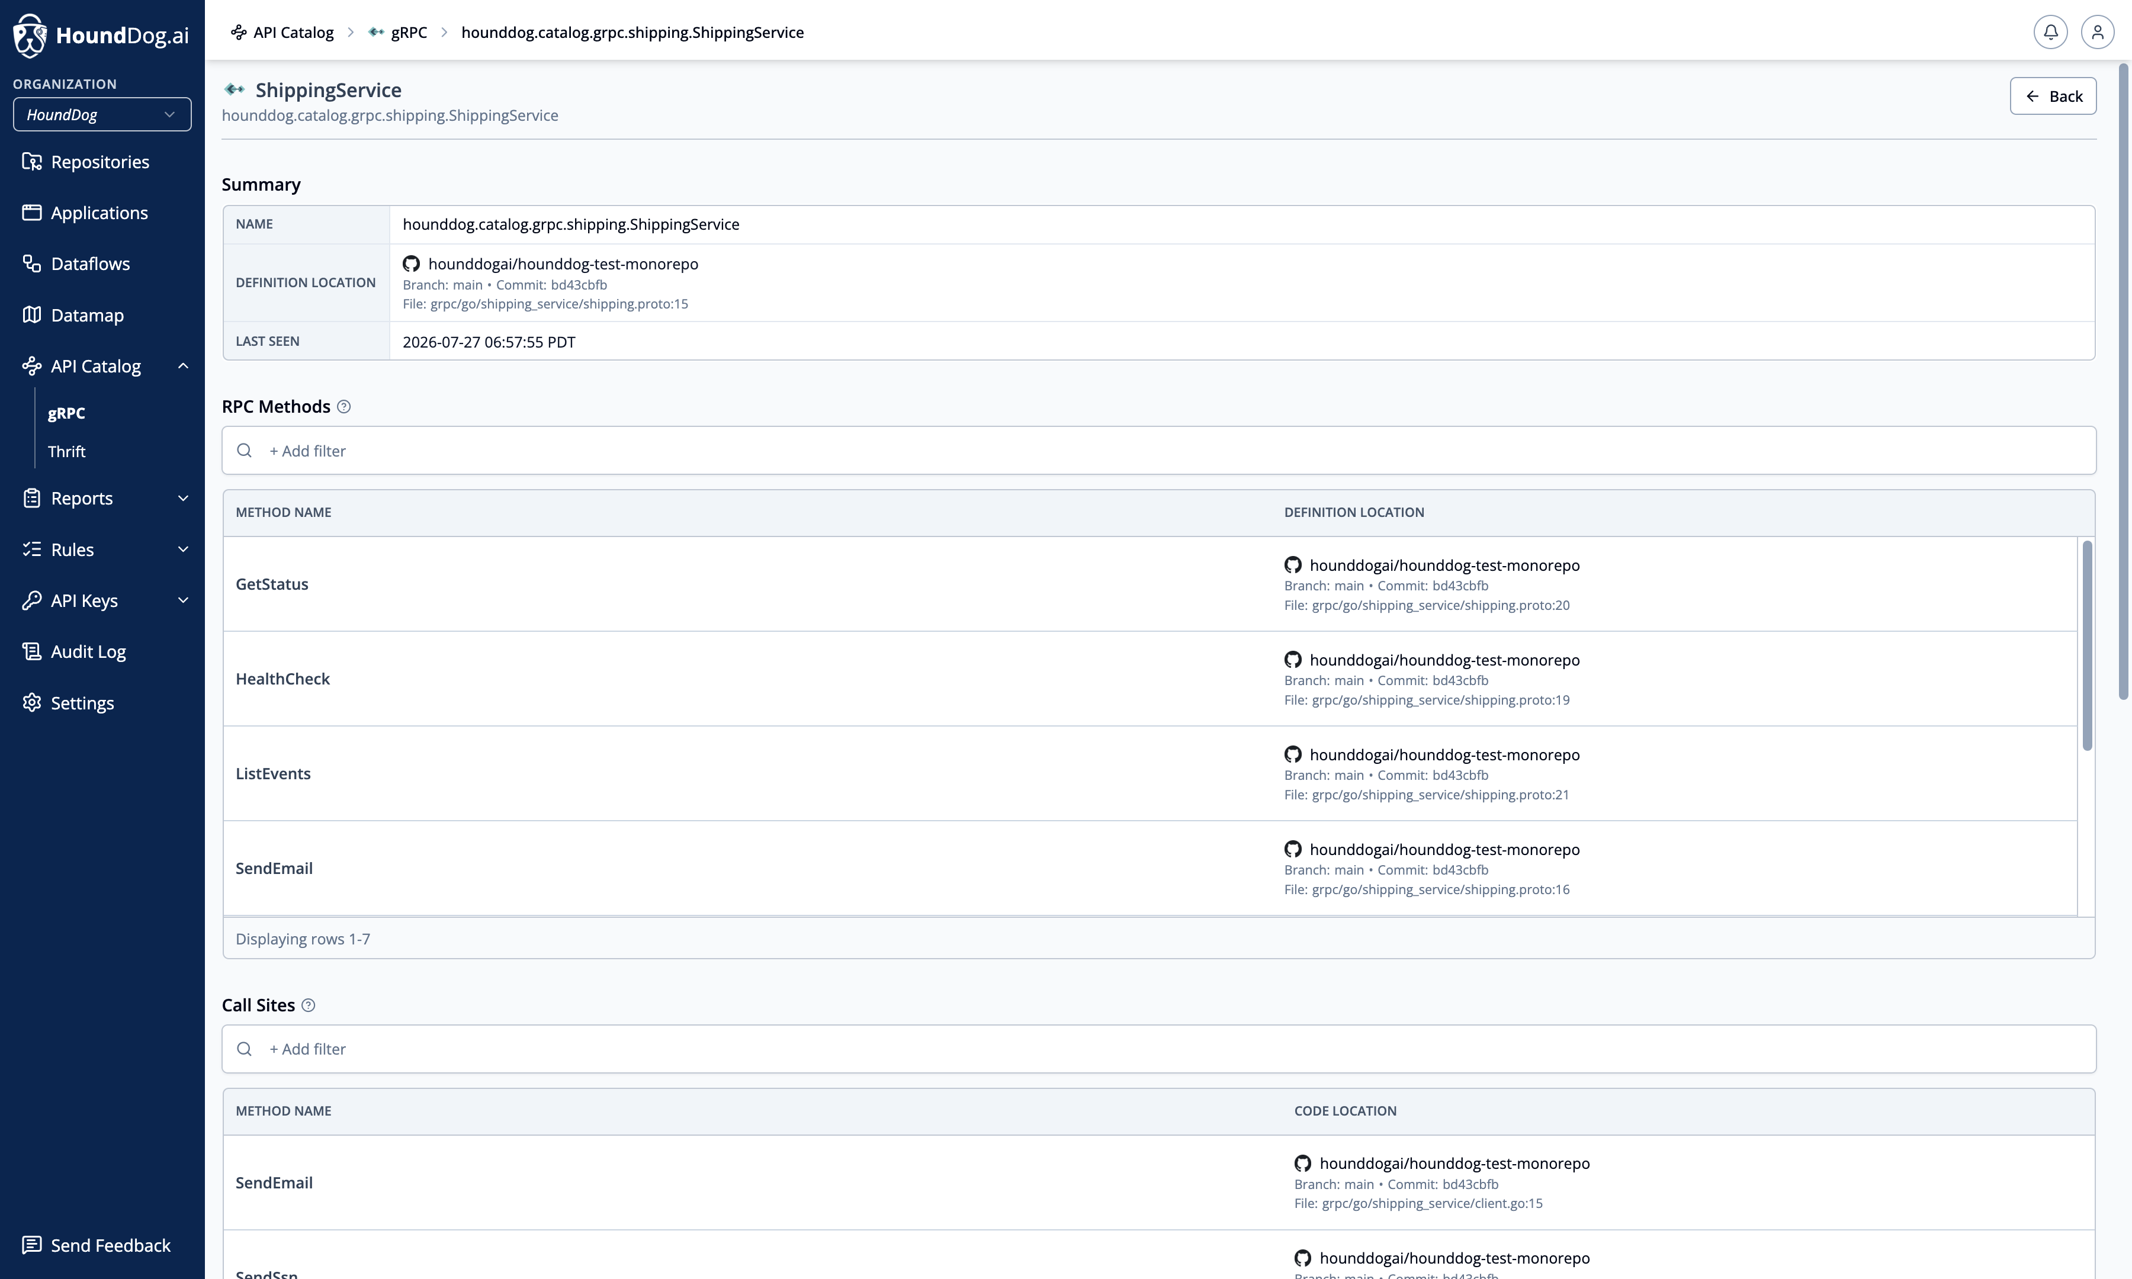Open the HoundDog organization dropdown
Image resolution: width=2132 pixels, height=1279 pixels.
click(x=102, y=115)
